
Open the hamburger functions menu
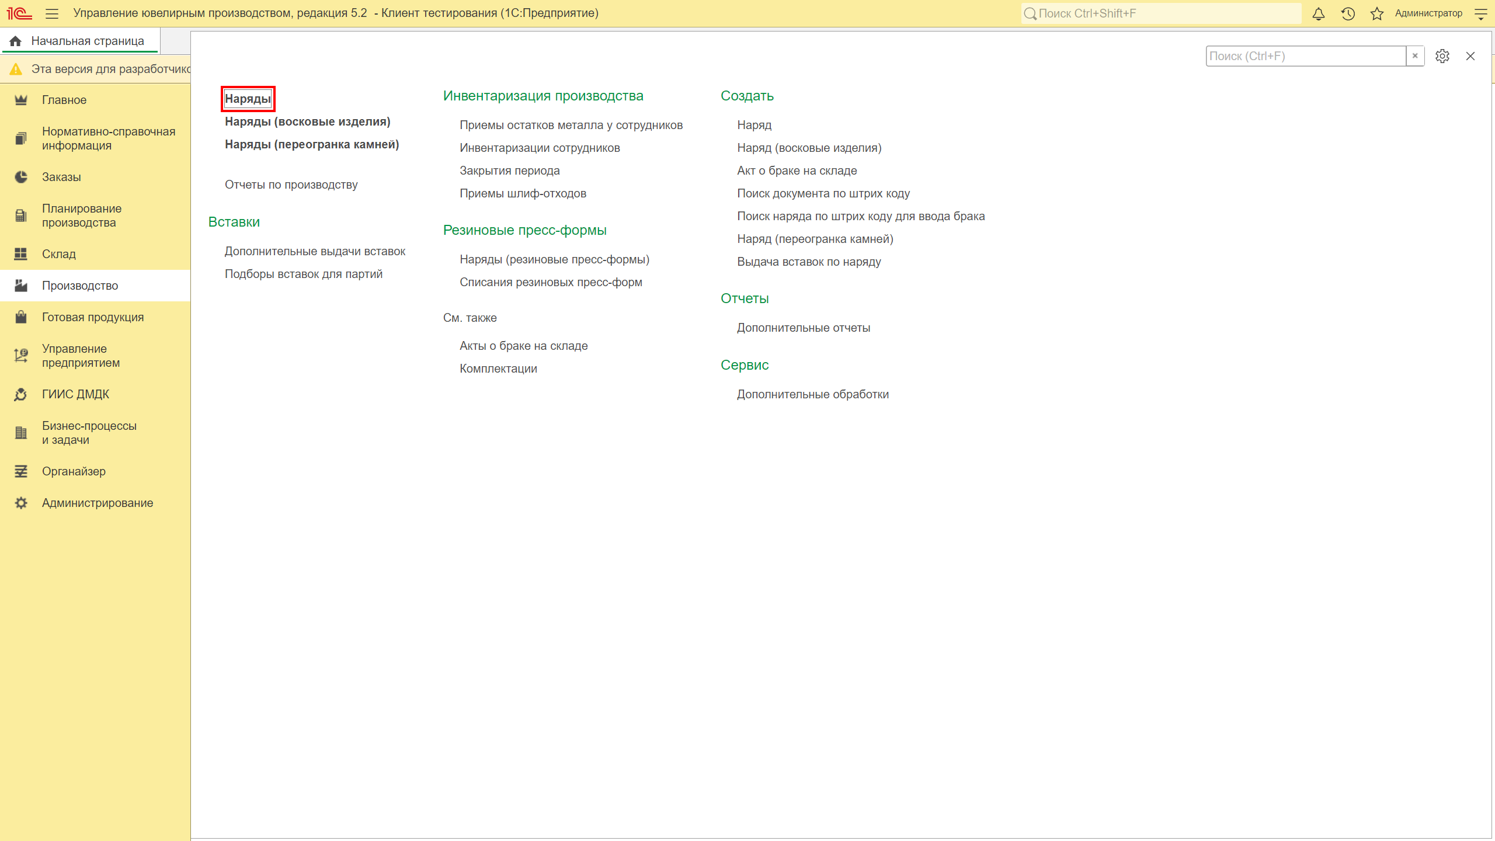[x=52, y=13]
